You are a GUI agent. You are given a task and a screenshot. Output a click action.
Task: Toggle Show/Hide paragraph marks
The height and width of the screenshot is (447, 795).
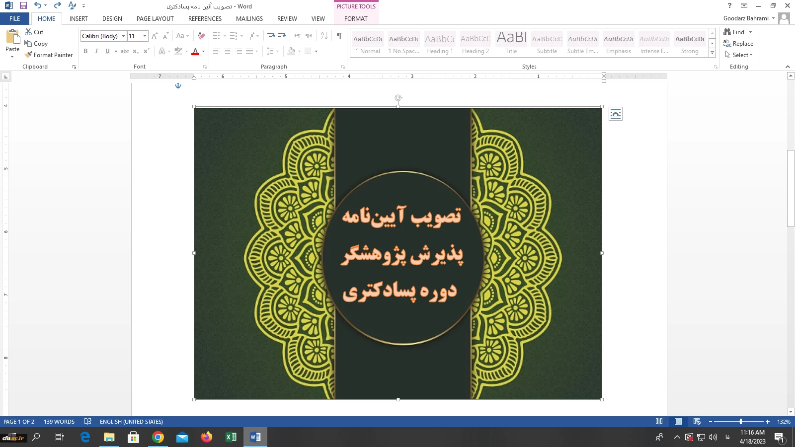(339, 36)
